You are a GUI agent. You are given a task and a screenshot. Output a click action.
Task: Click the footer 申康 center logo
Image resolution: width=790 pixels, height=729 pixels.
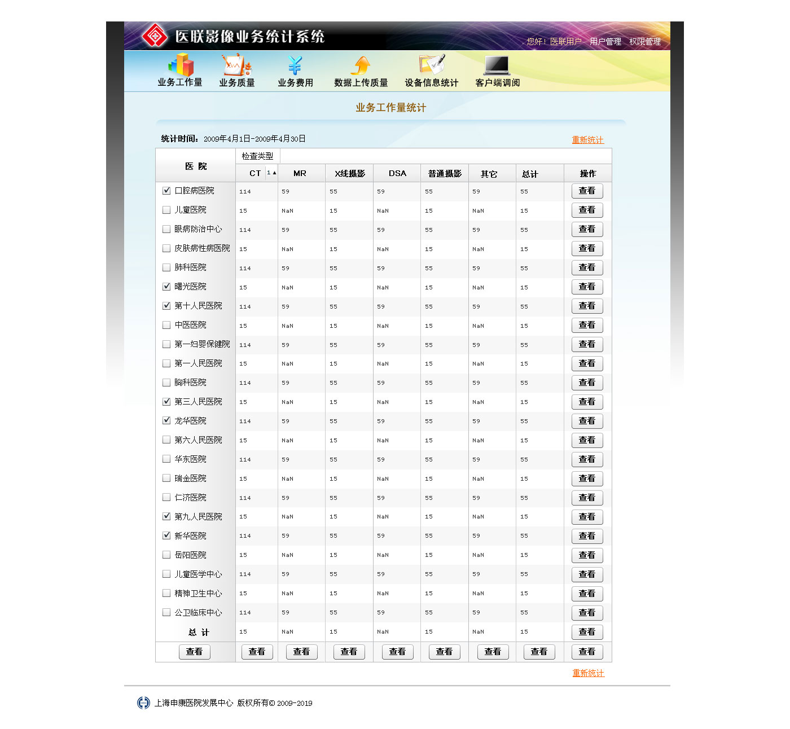pos(143,702)
